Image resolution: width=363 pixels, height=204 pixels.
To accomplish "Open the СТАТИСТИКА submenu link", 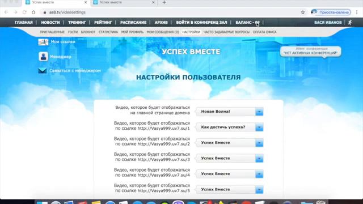I will click(108, 32).
